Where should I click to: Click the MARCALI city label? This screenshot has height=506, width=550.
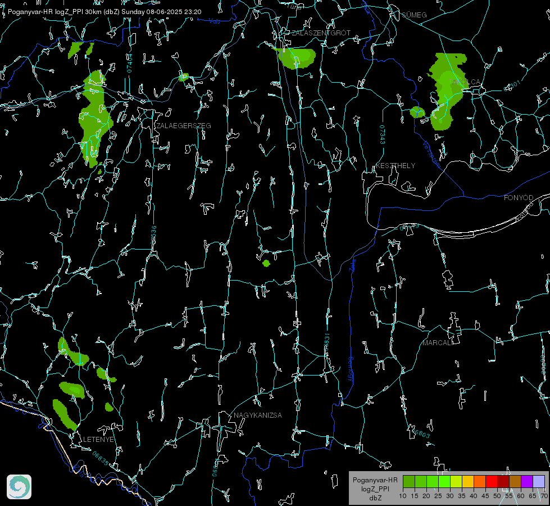coord(438,343)
